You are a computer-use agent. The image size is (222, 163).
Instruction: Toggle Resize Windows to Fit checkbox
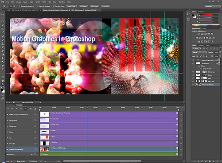coord(19,6)
